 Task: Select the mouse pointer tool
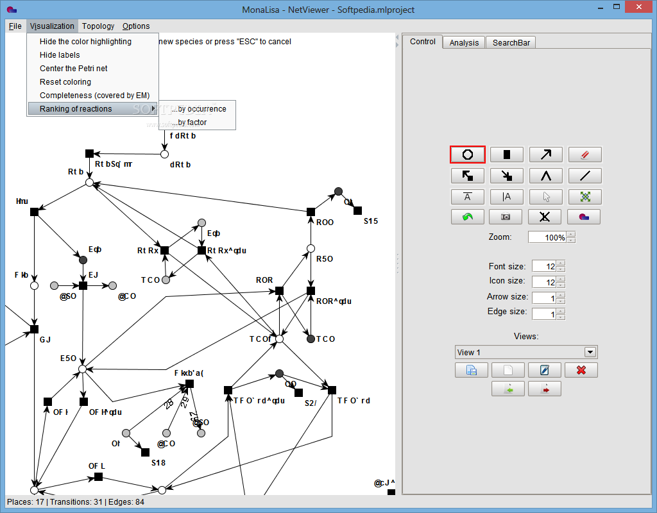546,197
